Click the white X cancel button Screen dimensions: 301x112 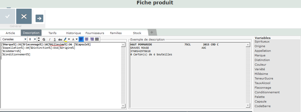point(24,16)
